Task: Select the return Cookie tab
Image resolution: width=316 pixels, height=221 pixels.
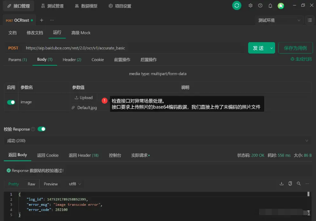Action: pos(48,155)
